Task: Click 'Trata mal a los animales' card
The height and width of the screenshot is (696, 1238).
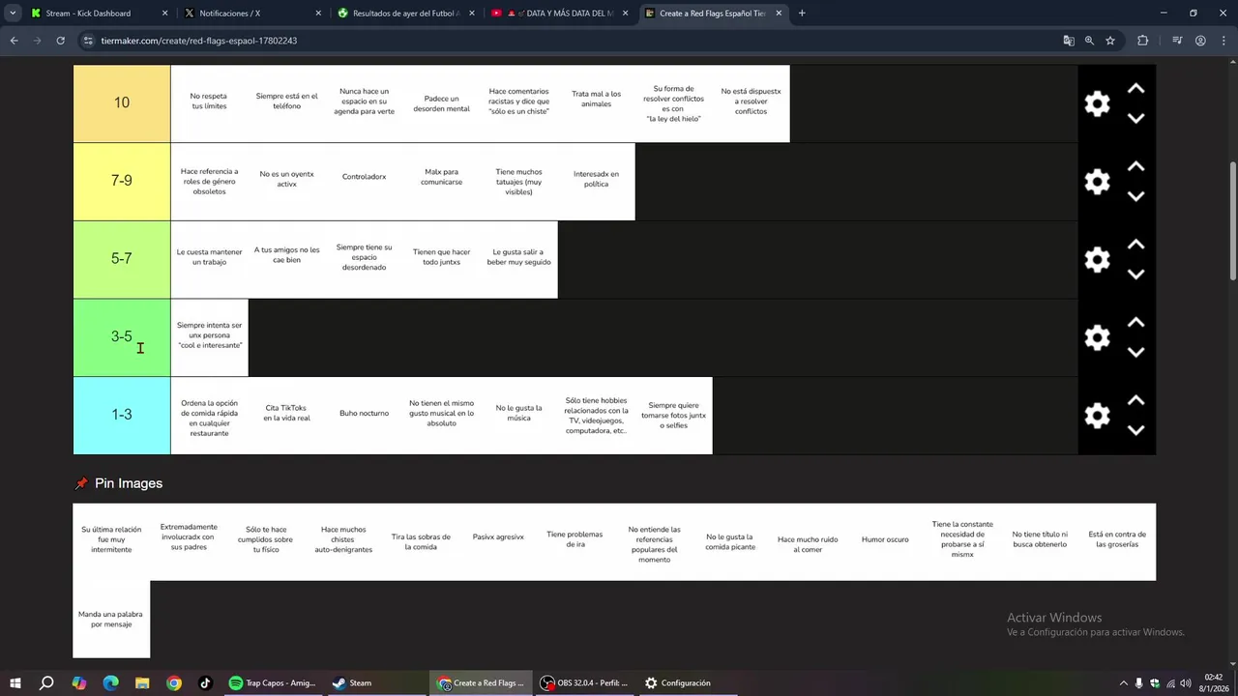Action: point(596,103)
